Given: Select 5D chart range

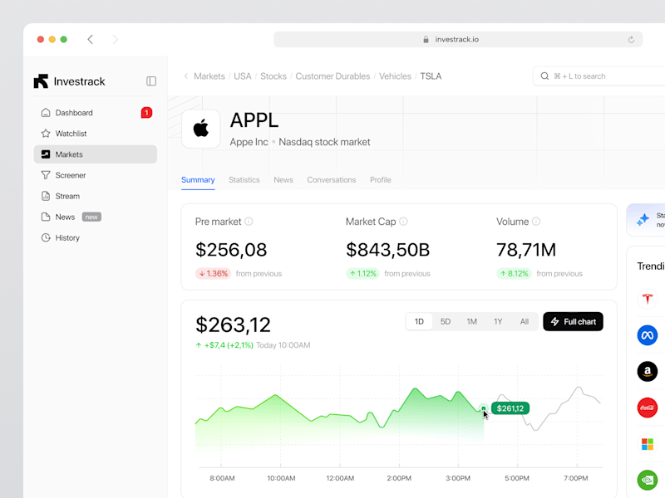Looking at the screenshot, I should point(446,321).
